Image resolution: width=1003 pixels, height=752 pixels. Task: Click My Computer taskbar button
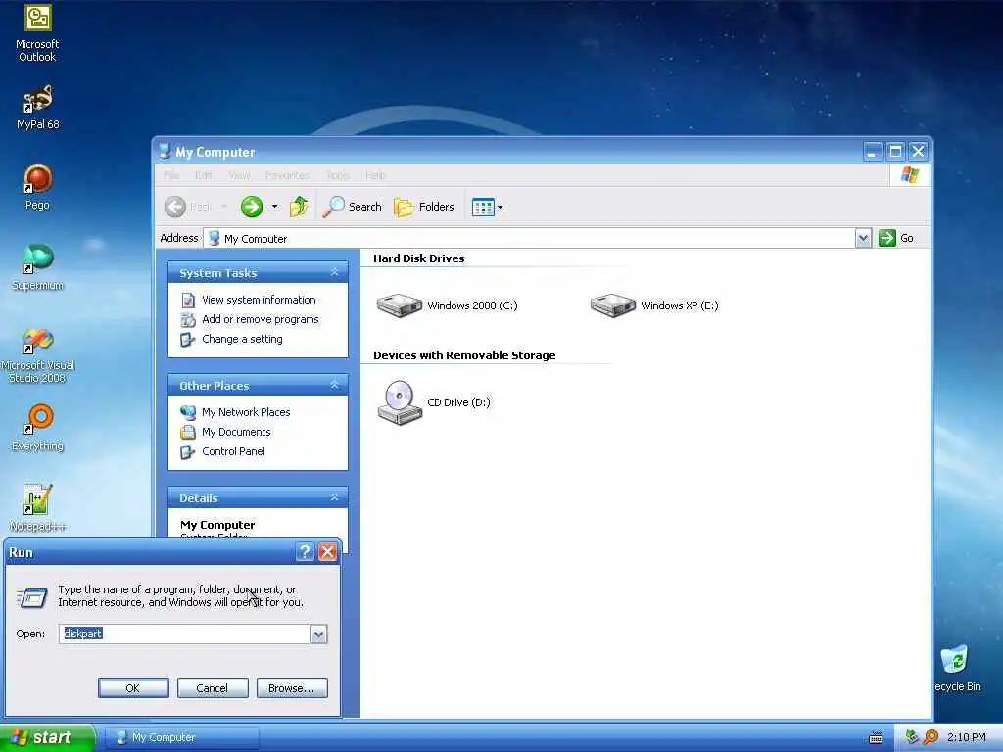point(181,737)
